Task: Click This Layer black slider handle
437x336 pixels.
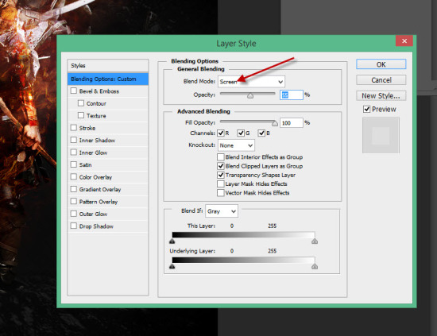Action: pos(172,241)
